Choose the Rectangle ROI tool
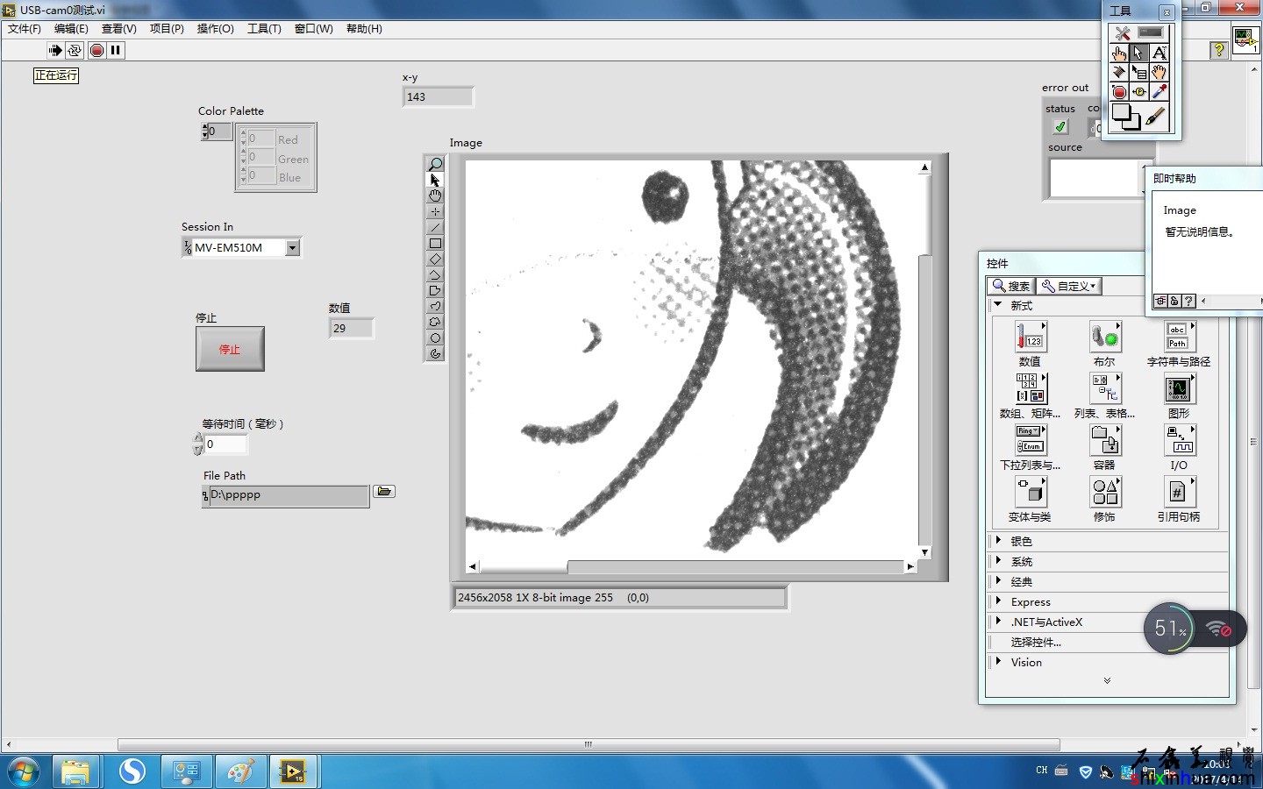 pyautogui.click(x=435, y=244)
